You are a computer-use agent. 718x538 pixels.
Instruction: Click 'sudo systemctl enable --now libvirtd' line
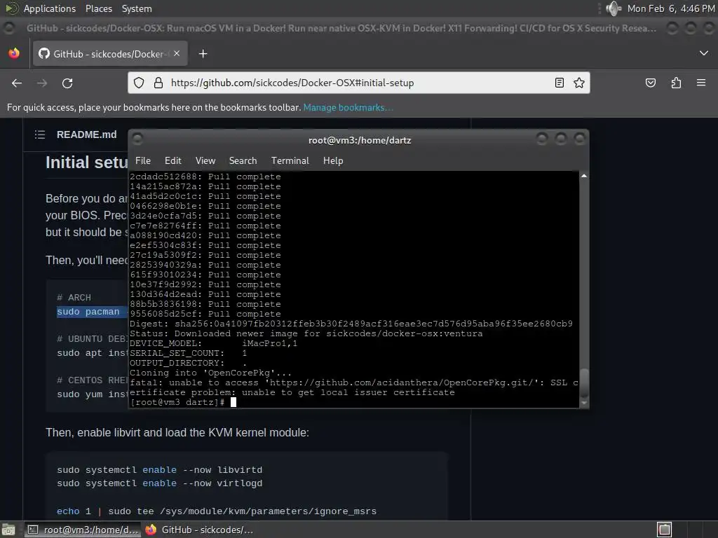[159, 470]
